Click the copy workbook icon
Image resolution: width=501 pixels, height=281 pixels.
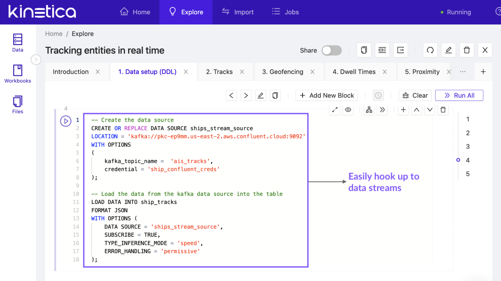point(364,50)
